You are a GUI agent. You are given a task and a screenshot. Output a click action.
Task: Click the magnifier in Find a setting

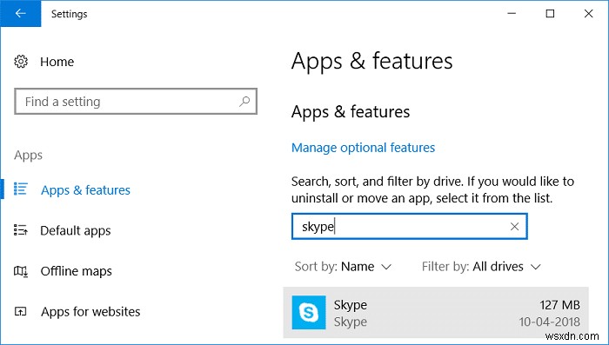pyautogui.click(x=244, y=102)
